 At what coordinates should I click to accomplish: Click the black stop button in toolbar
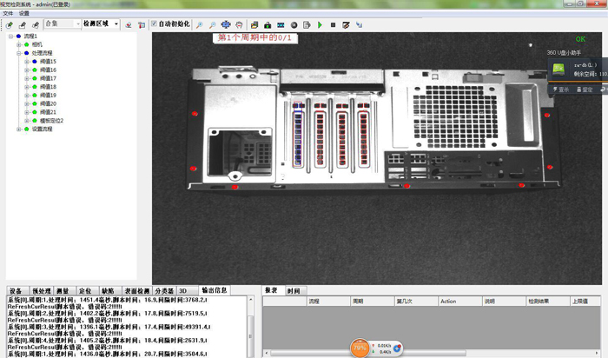pos(334,24)
